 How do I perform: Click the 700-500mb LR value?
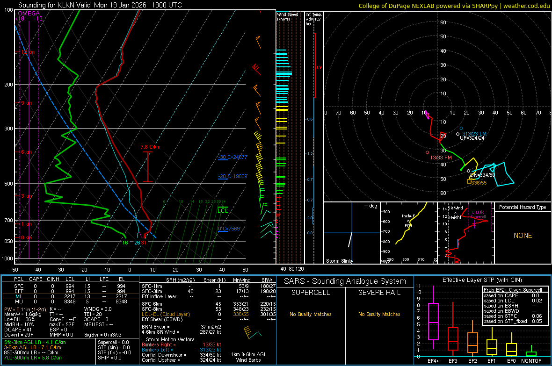click(x=33, y=358)
